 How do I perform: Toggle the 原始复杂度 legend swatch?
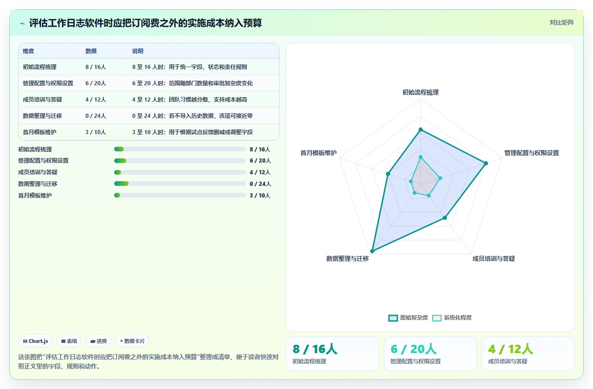[393, 318]
